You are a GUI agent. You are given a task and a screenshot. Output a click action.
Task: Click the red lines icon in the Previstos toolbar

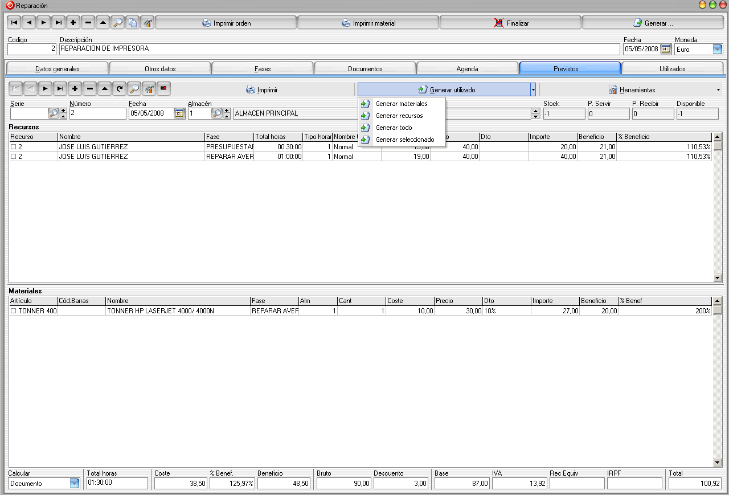[163, 89]
